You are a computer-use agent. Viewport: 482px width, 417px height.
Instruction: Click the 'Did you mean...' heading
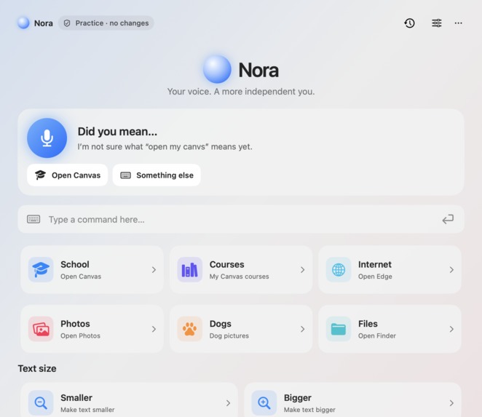117,132
